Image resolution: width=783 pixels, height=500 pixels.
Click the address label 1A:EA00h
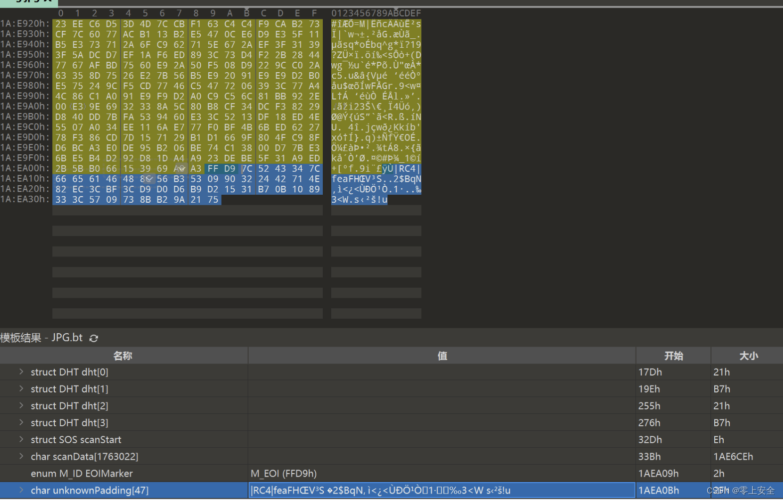click(25, 168)
